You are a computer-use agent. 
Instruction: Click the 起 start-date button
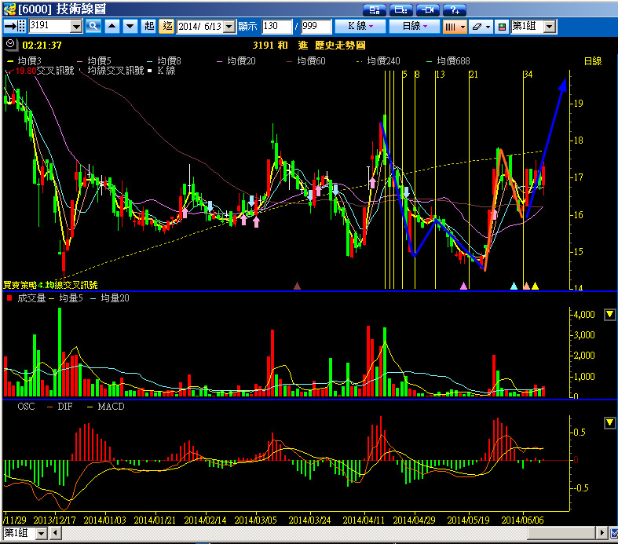(148, 27)
